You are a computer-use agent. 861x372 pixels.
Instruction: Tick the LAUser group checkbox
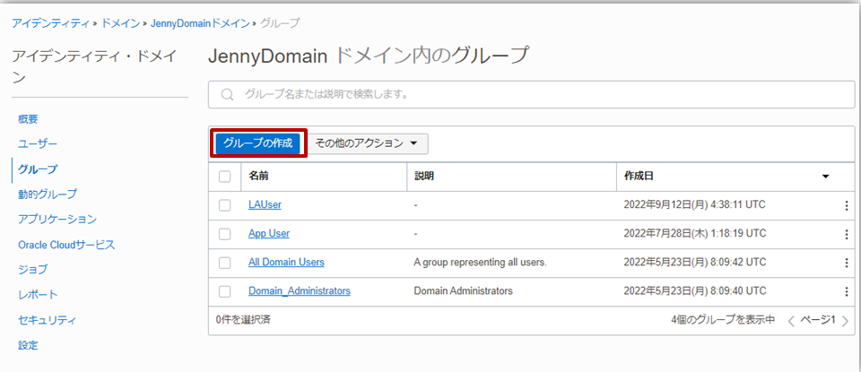tap(225, 205)
